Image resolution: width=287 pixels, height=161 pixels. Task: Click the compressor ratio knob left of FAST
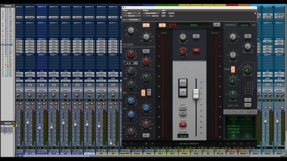click(233, 37)
